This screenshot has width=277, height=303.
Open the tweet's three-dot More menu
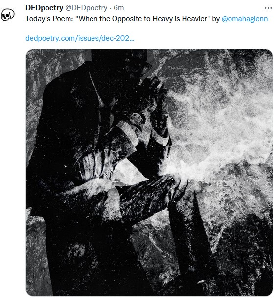click(x=268, y=8)
